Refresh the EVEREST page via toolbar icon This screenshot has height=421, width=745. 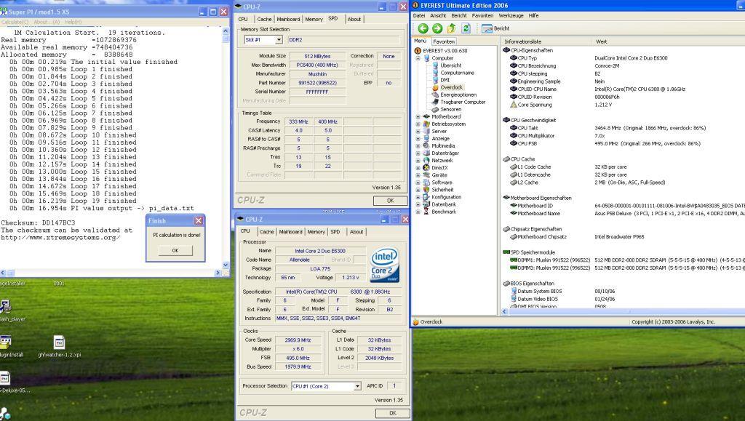466,28
